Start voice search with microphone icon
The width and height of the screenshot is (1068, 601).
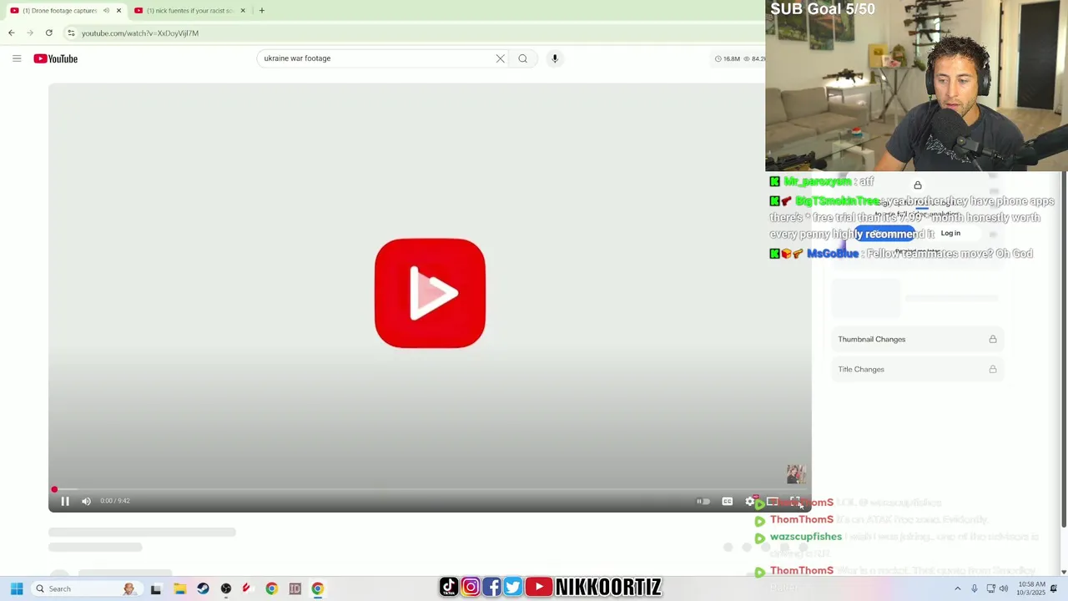(x=555, y=58)
